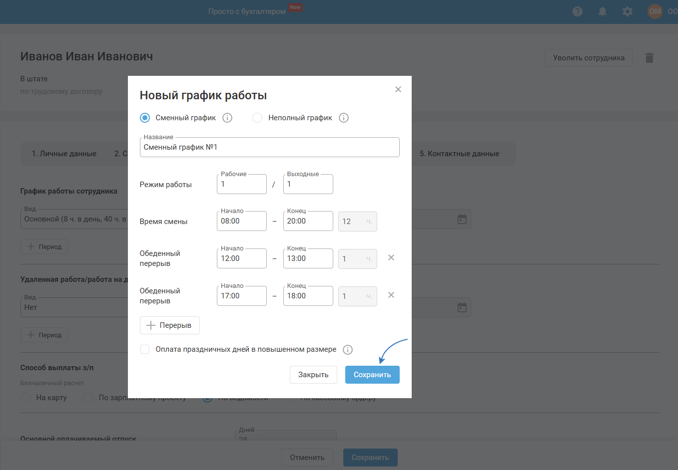Click the trash icon to delete employee
The height and width of the screenshot is (470, 678).
click(x=650, y=58)
